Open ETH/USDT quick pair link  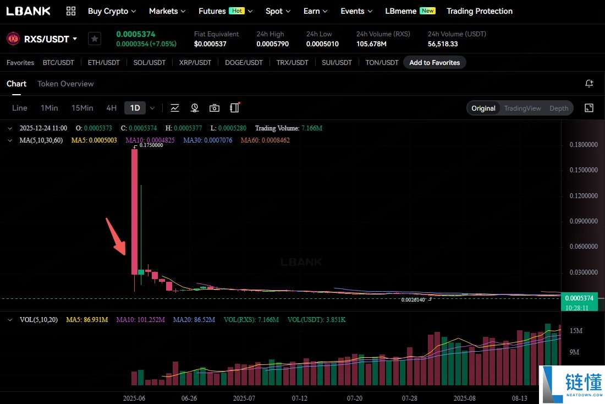[x=104, y=63]
